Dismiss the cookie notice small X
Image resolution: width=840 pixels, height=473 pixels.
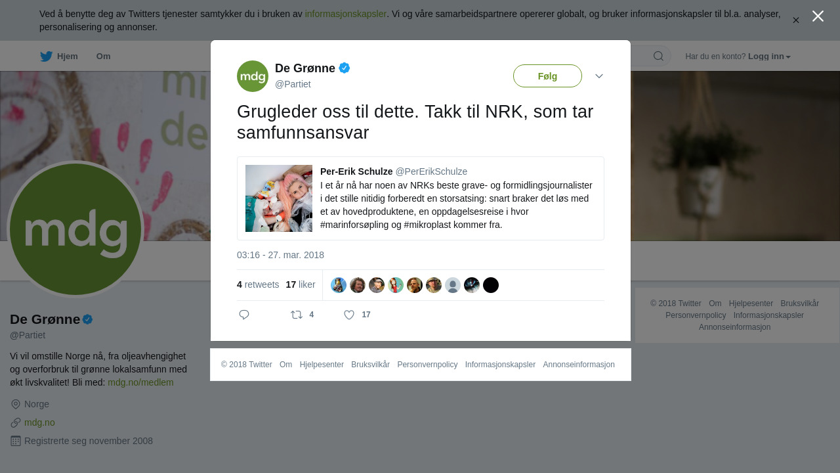(x=795, y=20)
